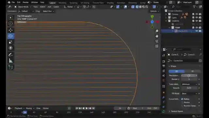Disable render for TEMP collection camera icon
Screen dimensions: 209x118
pyautogui.click(x=200, y=28)
